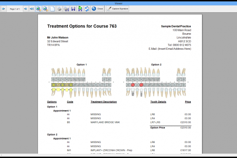The width and height of the screenshot is (237, 158).
Task: Go to the next page arrow
Action: point(25,9)
